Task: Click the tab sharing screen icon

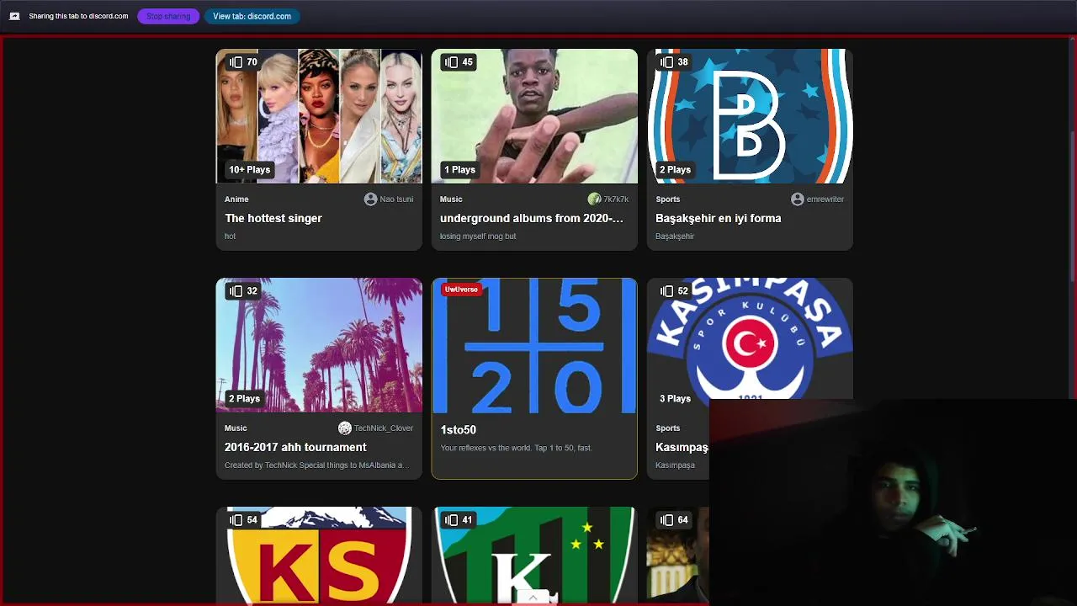Action: tap(14, 16)
